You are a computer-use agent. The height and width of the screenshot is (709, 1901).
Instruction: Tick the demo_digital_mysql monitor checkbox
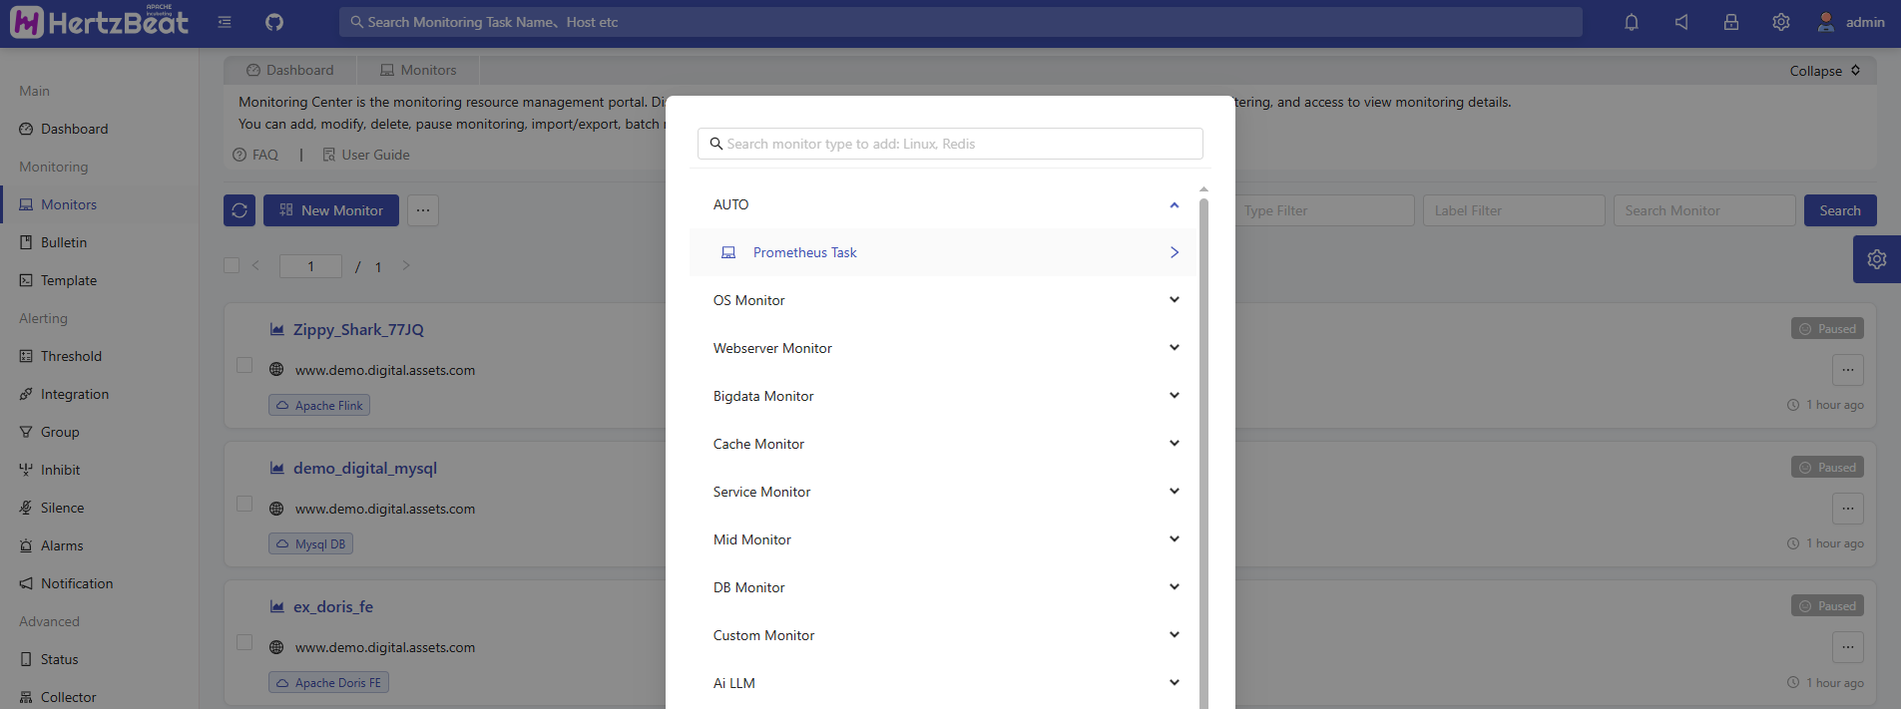(244, 504)
